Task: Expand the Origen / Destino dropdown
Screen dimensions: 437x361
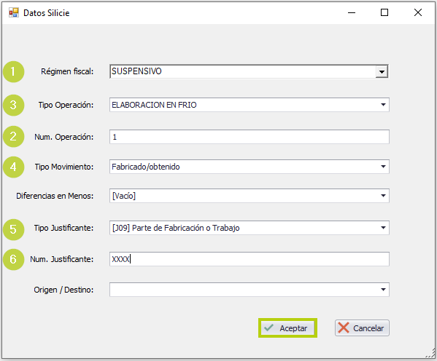Action: click(x=383, y=290)
